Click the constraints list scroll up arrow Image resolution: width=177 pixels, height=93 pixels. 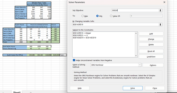click(x=136, y=33)
